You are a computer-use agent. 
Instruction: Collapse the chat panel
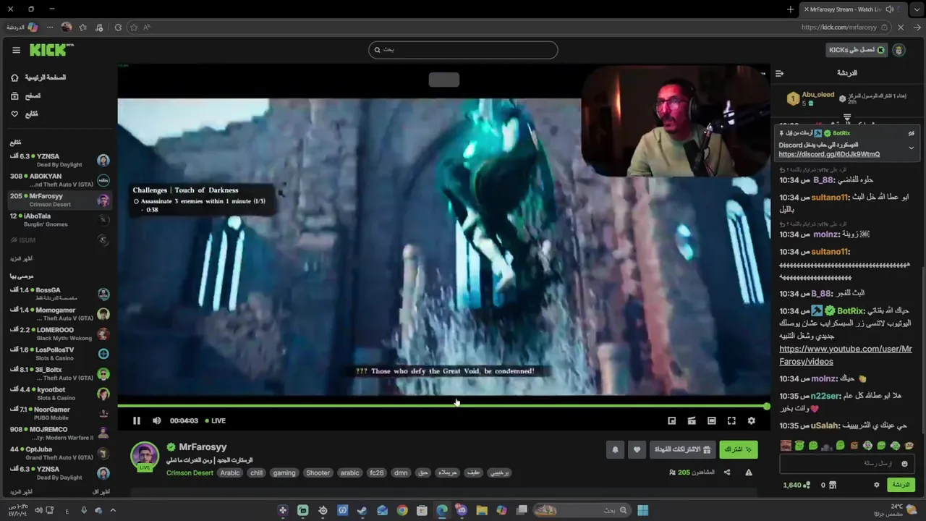[779, 73]
